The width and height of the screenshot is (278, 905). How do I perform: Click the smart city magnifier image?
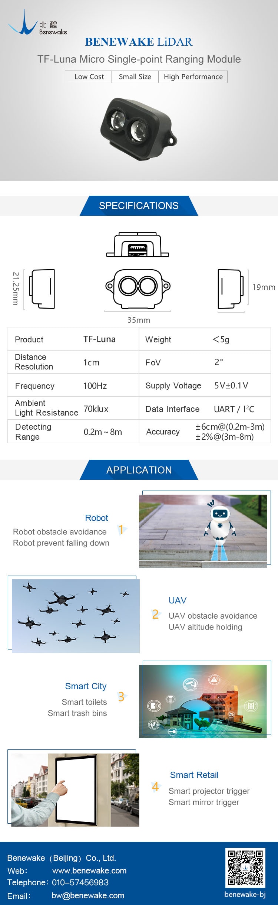[x=203, y=701]
